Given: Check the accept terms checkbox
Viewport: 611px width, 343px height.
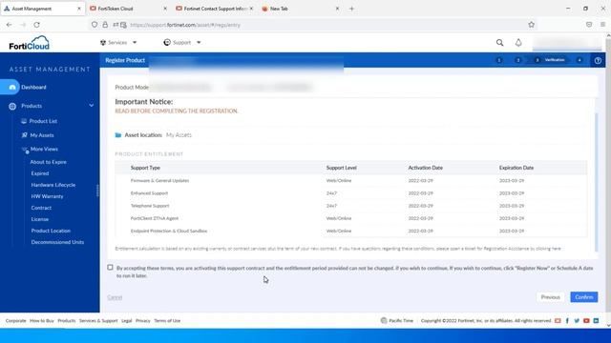Looking at the screenshot, I should (x=111, y=268).
